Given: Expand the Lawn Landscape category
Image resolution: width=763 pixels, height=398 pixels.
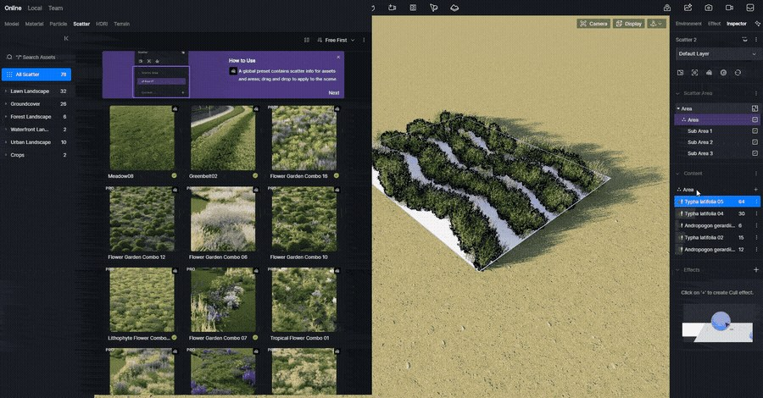Looking at the screenshot, I should [x=6, y=91].
